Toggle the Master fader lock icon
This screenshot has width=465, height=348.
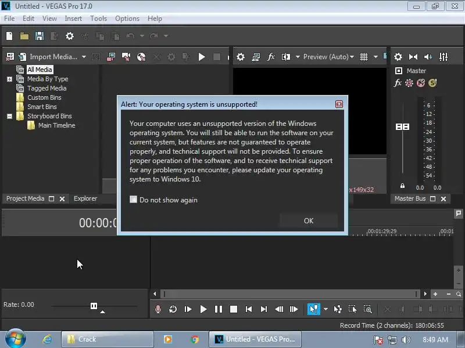point(402,186)
